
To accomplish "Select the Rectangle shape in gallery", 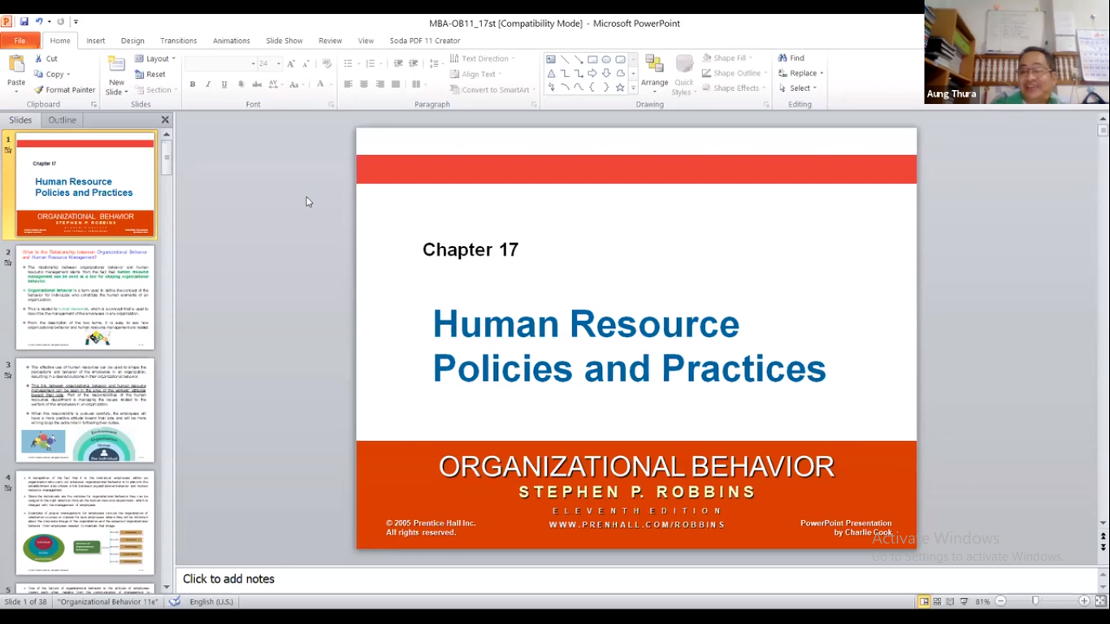I will tap(592, 59).
